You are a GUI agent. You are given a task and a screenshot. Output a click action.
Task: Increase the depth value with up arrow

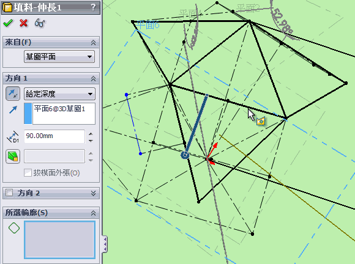(x=91, y=134)
